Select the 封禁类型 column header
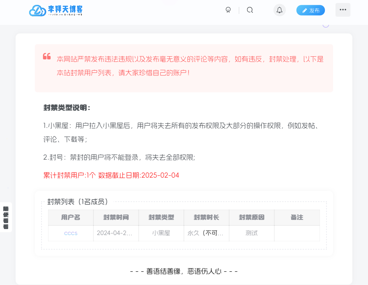The image size is (368, 285). click(161, 218)
